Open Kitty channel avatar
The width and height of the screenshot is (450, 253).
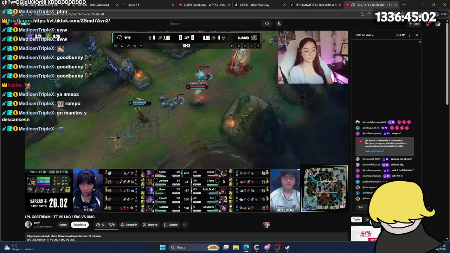click(x=28, y=225)
